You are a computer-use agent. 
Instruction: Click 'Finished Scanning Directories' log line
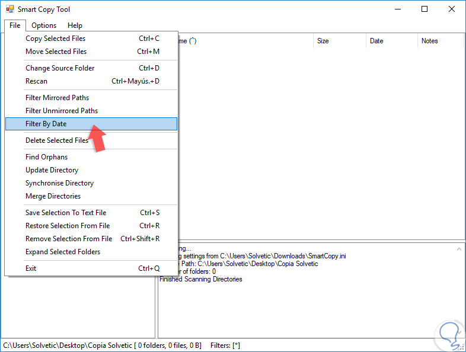click(201, 279)
